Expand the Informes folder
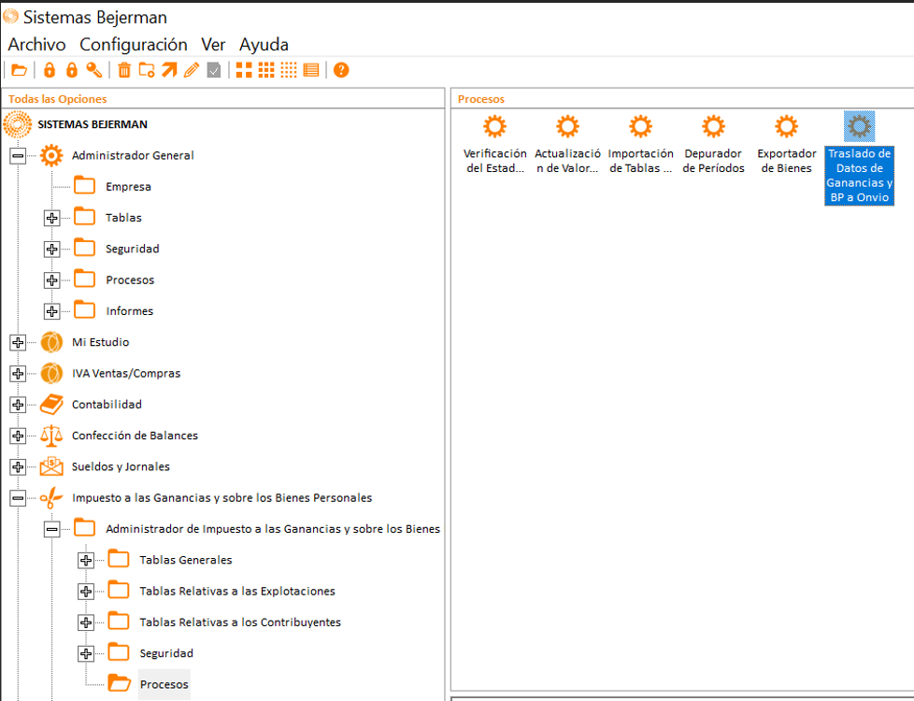Viewport: 914px width, 701px height. [52, 311]
